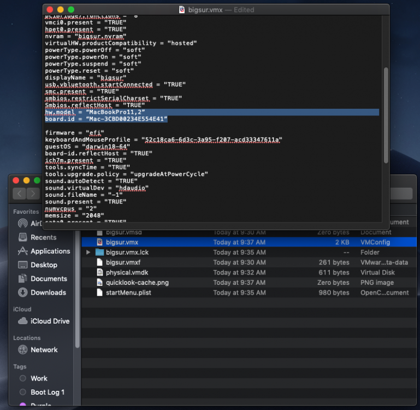The width and height of the screenshot is (420, 410).
Task: Click the Locations sidebar heading
Action: pyautogui.click(x=27, y=338)
